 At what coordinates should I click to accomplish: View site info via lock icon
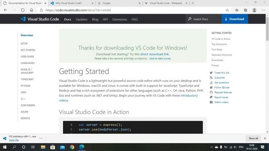(41, 10)
